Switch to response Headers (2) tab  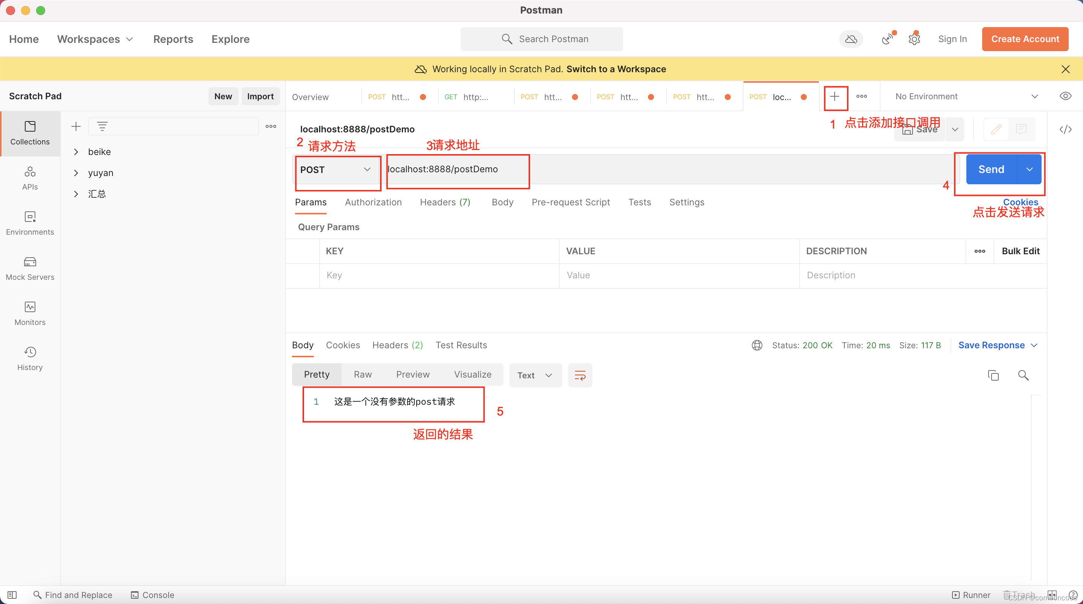point(397,345)
